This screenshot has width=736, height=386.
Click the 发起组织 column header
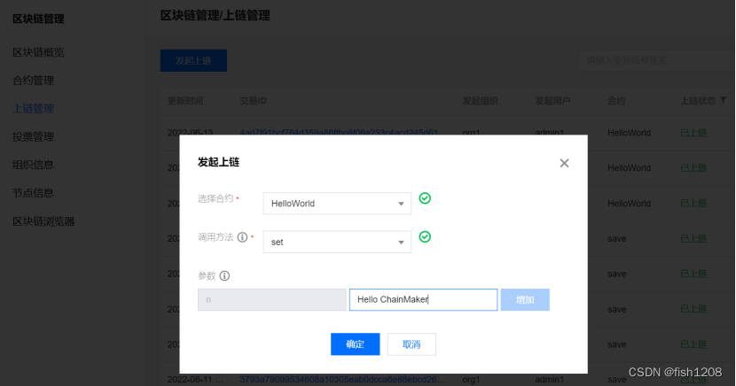pyautogui.click(x=480, y=101)
